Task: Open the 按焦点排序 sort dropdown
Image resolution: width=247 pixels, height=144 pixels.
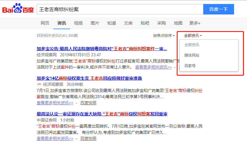Action: point(164,36)
